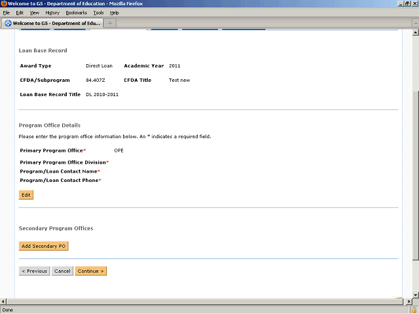Click the Firefox logo in the title bar
Viewport: 419px width, 314px height.
click(4, 3)
